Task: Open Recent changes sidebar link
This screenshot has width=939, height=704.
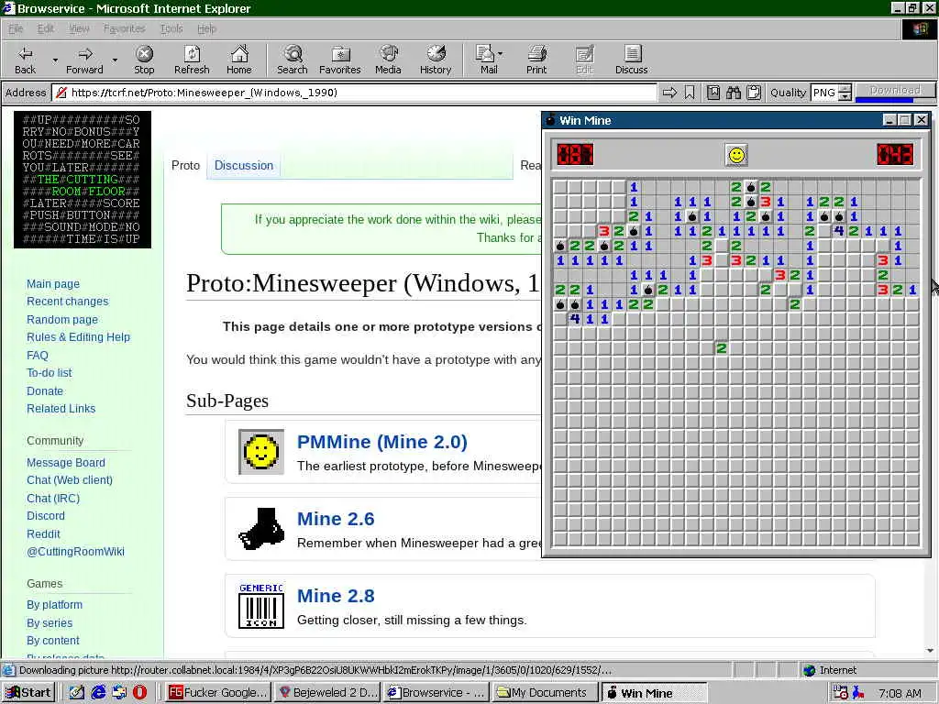Action: point(67,301)
